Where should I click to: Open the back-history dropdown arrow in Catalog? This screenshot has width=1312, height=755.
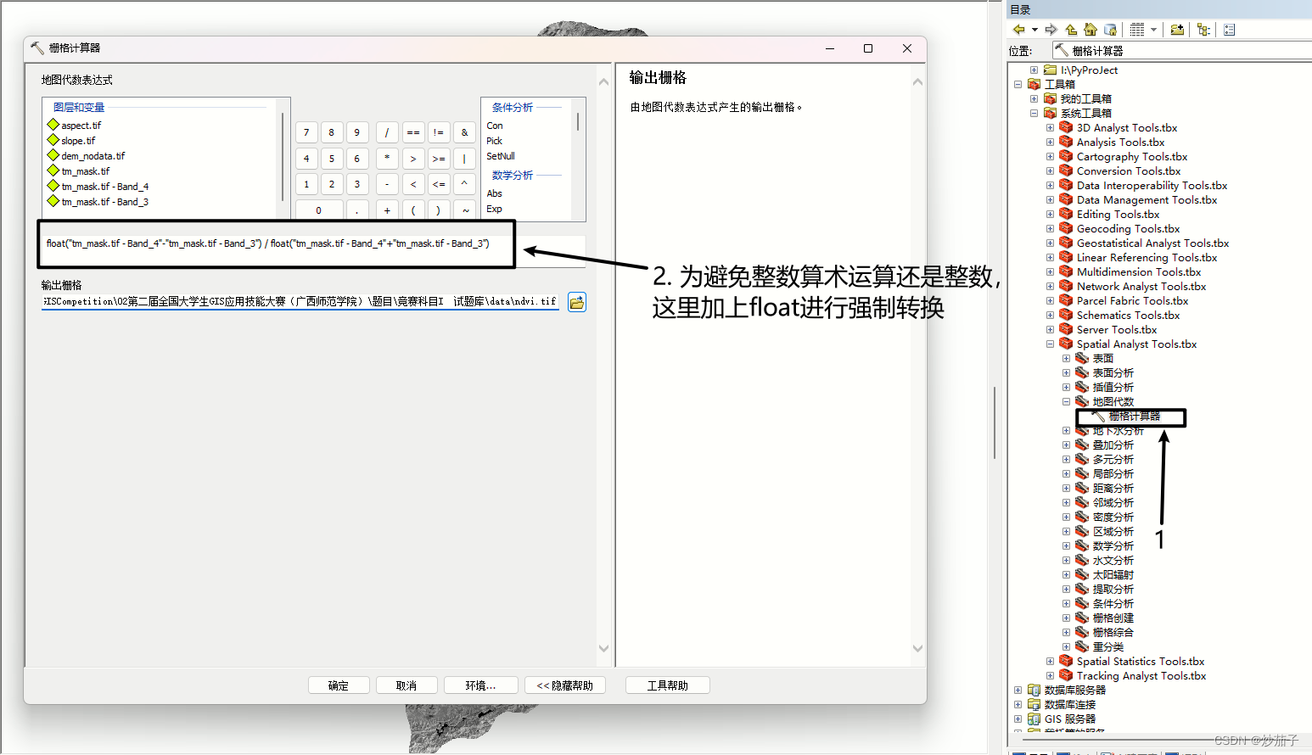tap(1034, 30)
